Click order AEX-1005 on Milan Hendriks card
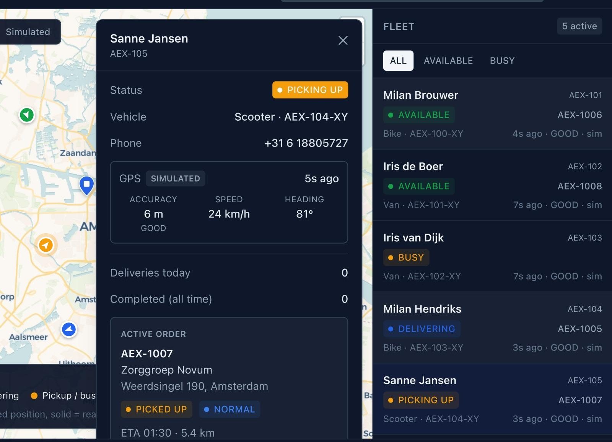The height and width of the screenshot is (442, 612). [x=579, y=329]
